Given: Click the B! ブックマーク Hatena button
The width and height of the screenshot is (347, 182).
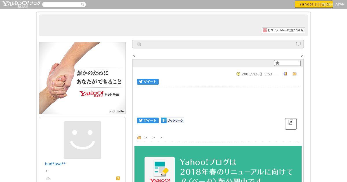Looking at the screenshot, I should [172, 120].
